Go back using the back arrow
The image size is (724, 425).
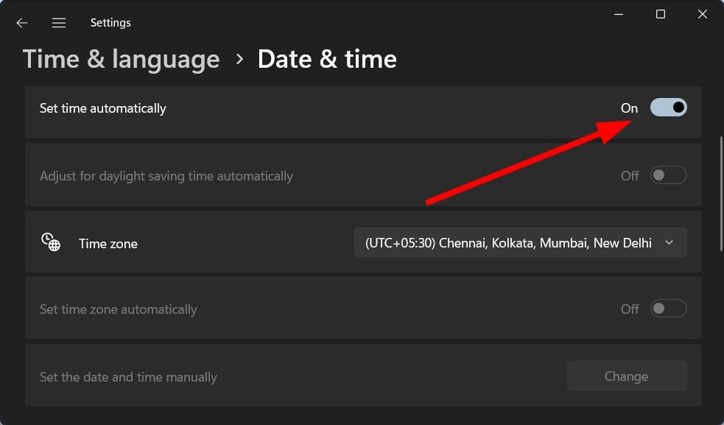(x=21, y=23)
